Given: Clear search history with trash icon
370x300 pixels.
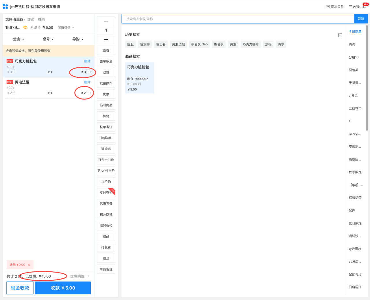Looking at the screenshot, I should pos(340,35).
